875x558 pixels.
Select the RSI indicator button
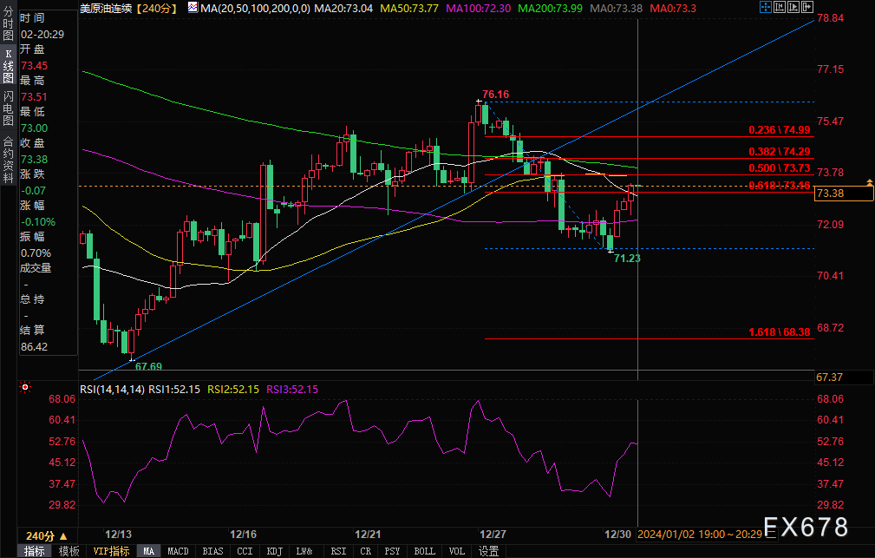(337, 551)
